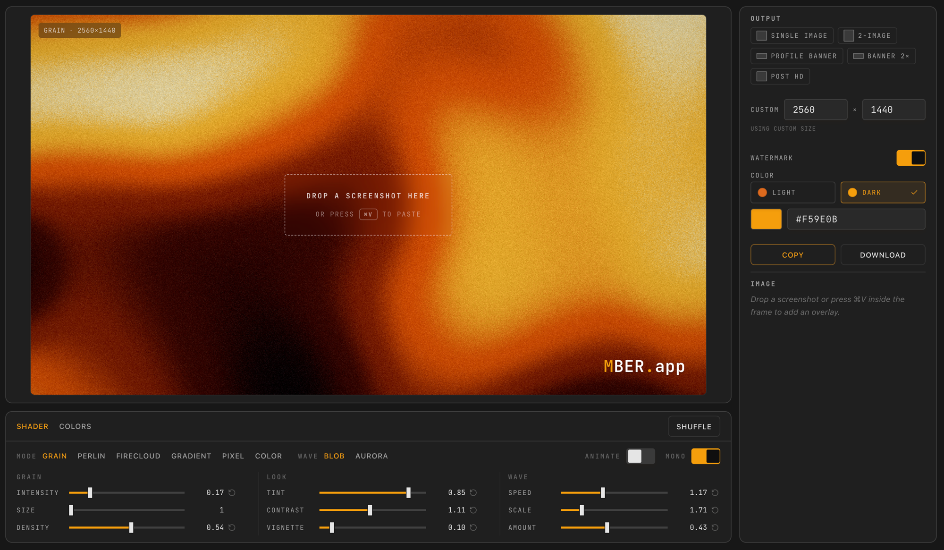The width and height of the screenshot is (944, 550).
Task: Toggle the Watermark switch off
Action: (910, 158)
